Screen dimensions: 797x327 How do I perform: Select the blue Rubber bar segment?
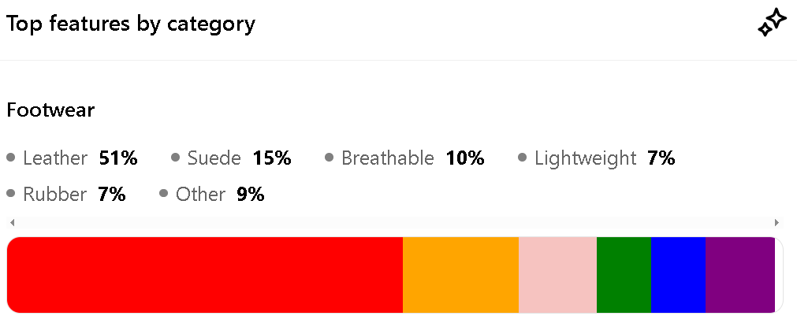678,274
